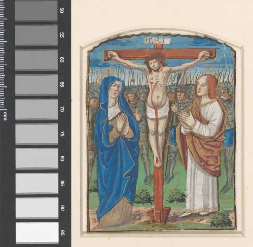Image resolution: width=253 pixels, height=247 pixels.
Task: Select the gray patch labeled 70
Action: [37, 109]
